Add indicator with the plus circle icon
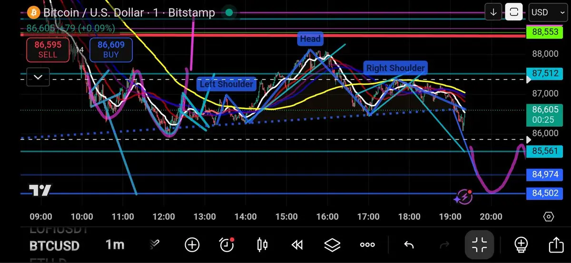Image resolution: width=571 pixels, height=263 pixels. pos(192,245)
